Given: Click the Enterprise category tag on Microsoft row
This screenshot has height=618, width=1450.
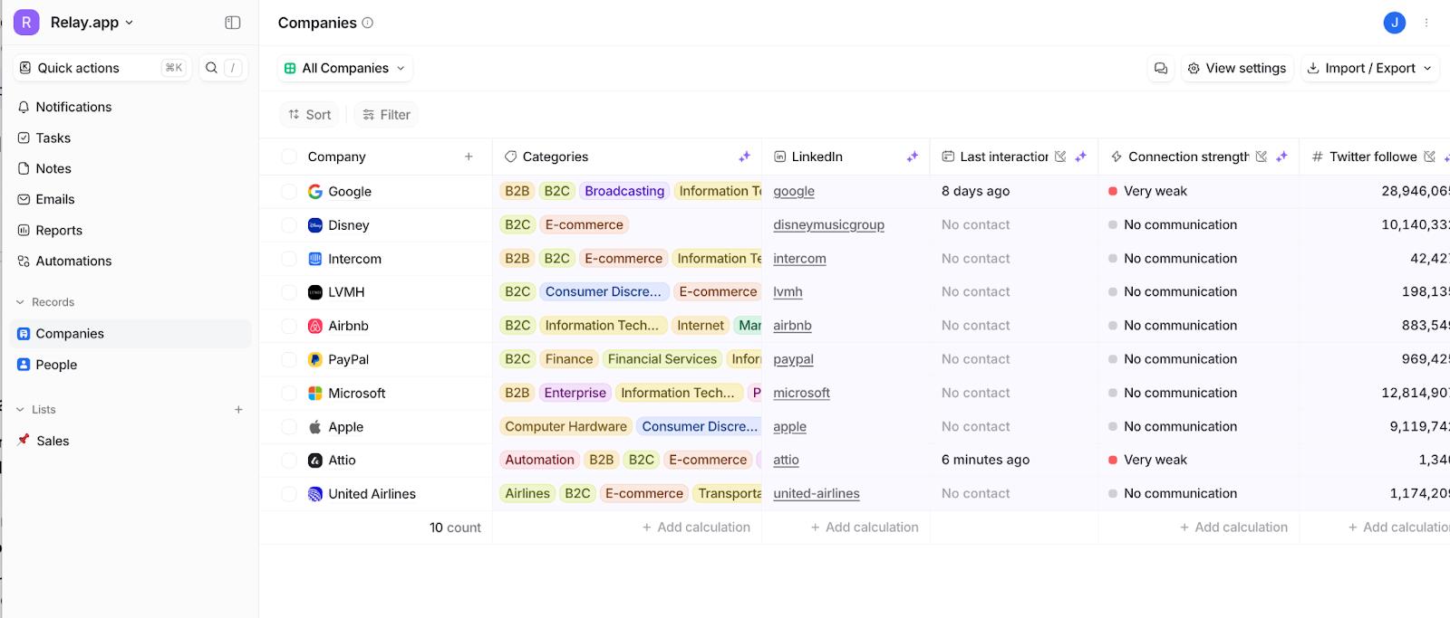Looking at the screenshot, I should click(575, 394).
